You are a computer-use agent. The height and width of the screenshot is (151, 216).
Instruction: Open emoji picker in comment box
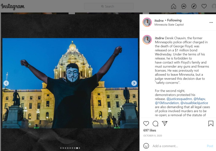pos(146,146)
